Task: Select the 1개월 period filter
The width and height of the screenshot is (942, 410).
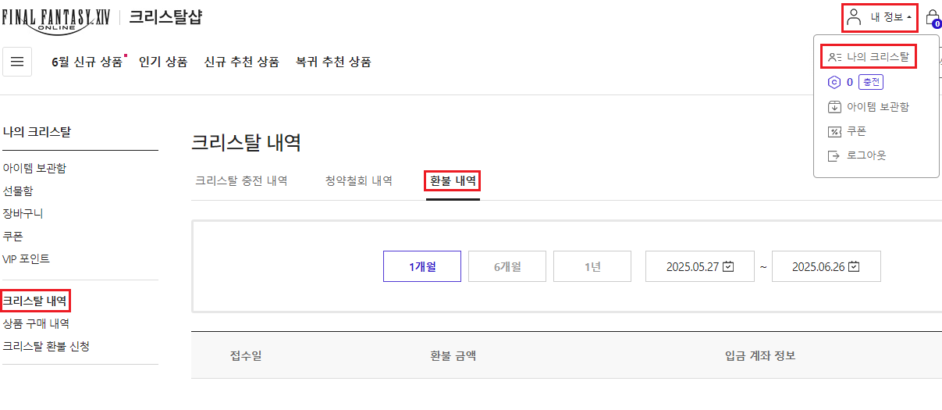Action: coord(422,266)
